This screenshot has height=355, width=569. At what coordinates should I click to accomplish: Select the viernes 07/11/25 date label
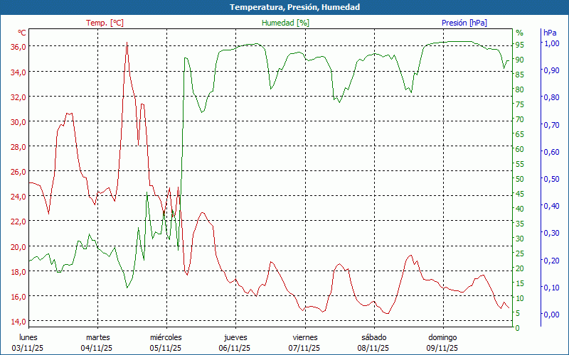tap(304, 342)
